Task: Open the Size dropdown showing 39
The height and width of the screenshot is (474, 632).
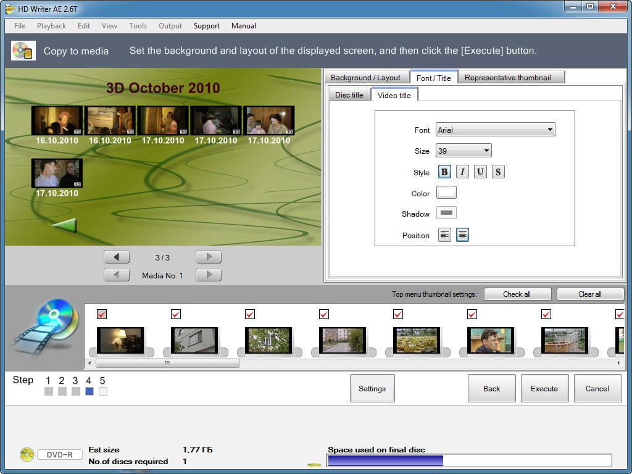Action: point(464,151)
